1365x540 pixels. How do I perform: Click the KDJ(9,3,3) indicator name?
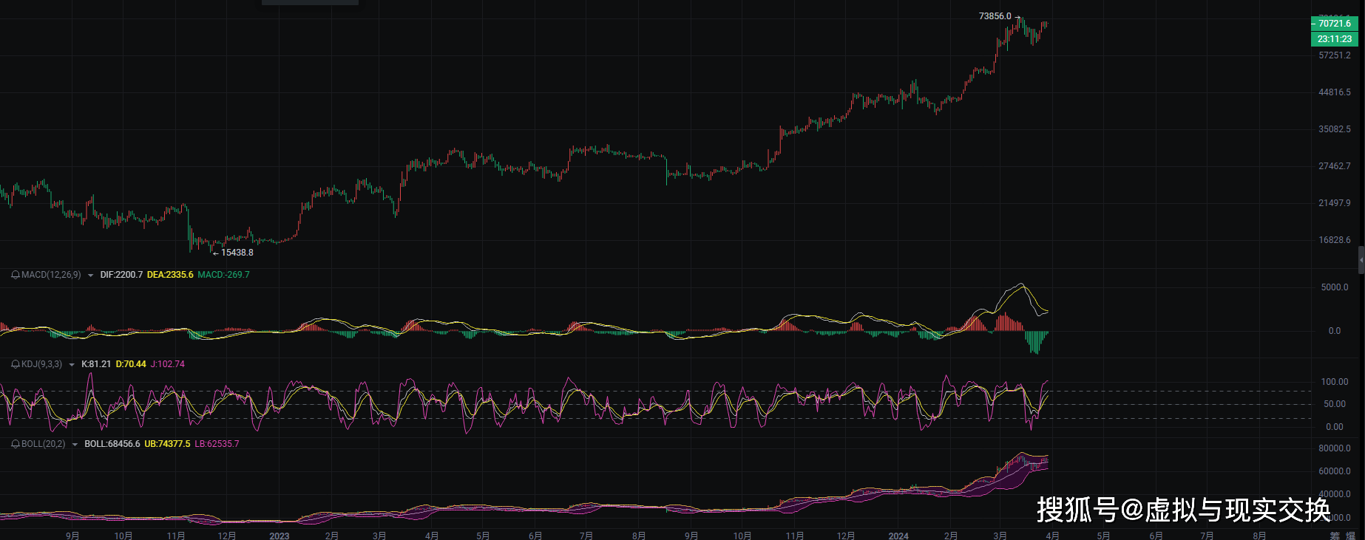41,364
